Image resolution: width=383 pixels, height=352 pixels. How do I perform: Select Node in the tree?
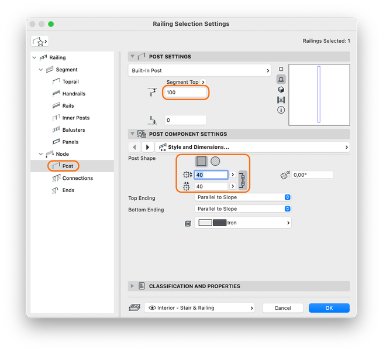tap(63, 154)
